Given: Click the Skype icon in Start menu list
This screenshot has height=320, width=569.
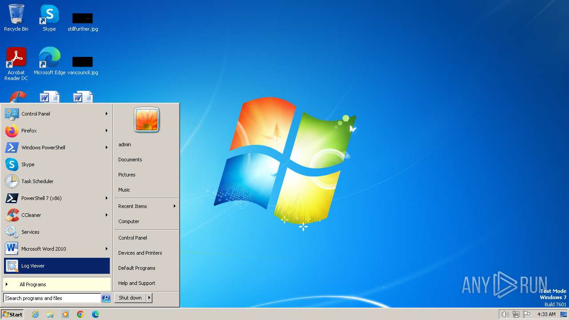Looking at the screenshot, I should click(12, 164).
